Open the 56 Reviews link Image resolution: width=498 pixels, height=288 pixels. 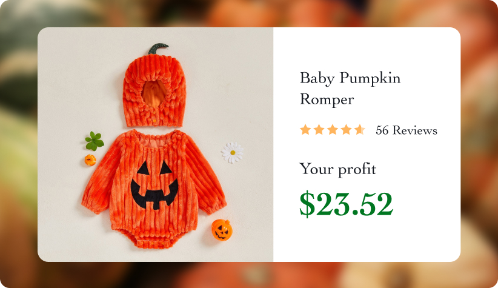(x=407, y=130)
